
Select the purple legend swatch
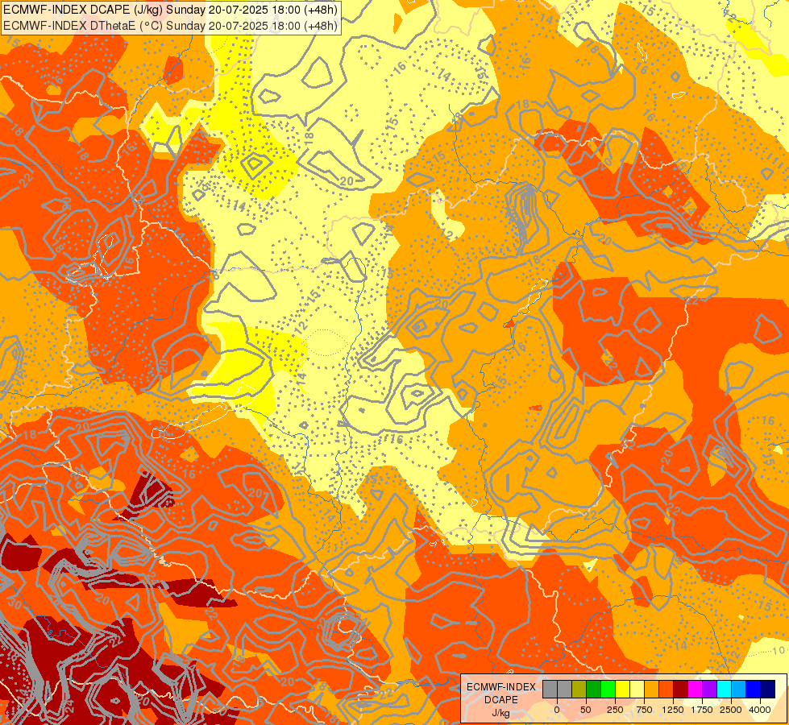coord(709,689)
